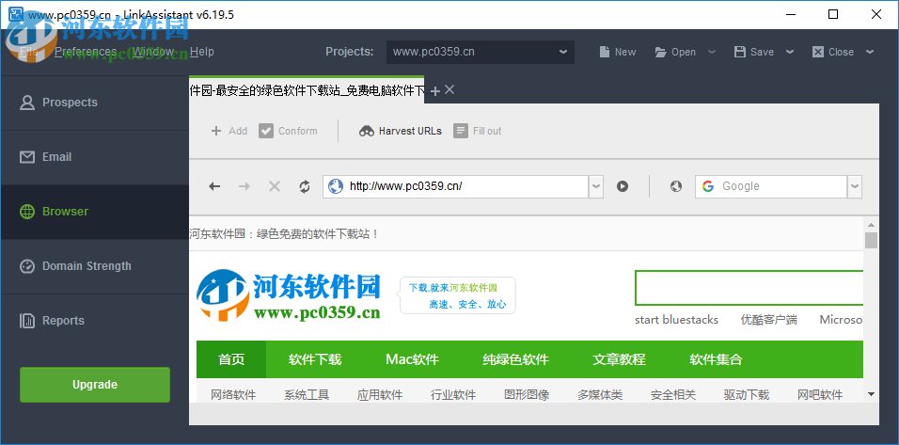Click the URL address field
The image size is (899, 445).
(456, 186)
